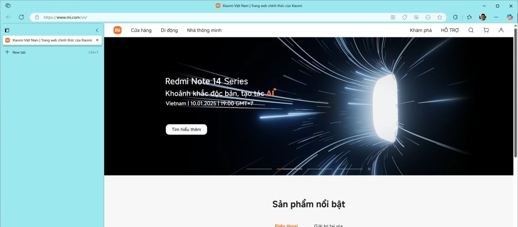
Task: Maximize the browser window
Action: click(498, 6)
